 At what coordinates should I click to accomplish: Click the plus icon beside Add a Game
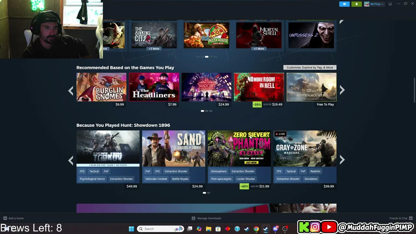(5, 218)
